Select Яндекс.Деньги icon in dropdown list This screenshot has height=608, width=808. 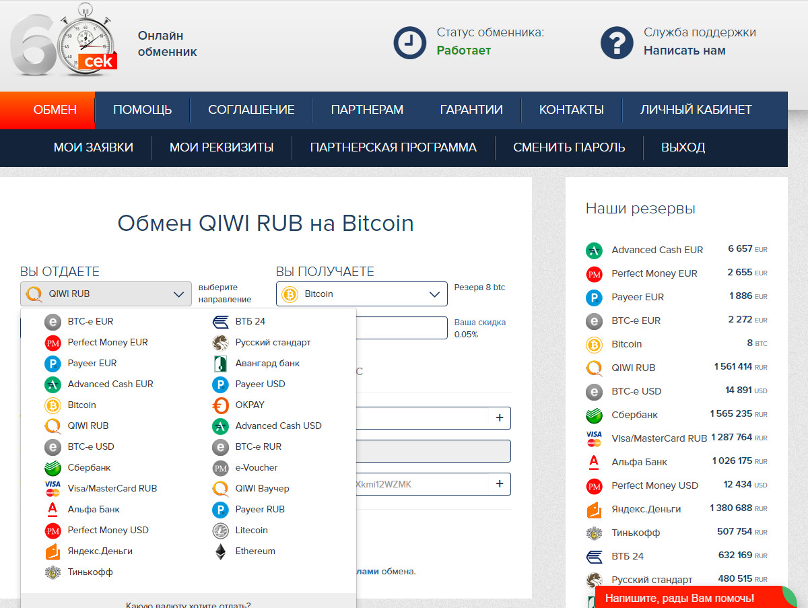pyautogui.click(x=53, y=551)
